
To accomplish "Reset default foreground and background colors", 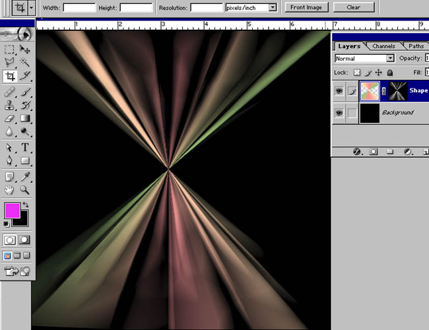I will 6,224.
